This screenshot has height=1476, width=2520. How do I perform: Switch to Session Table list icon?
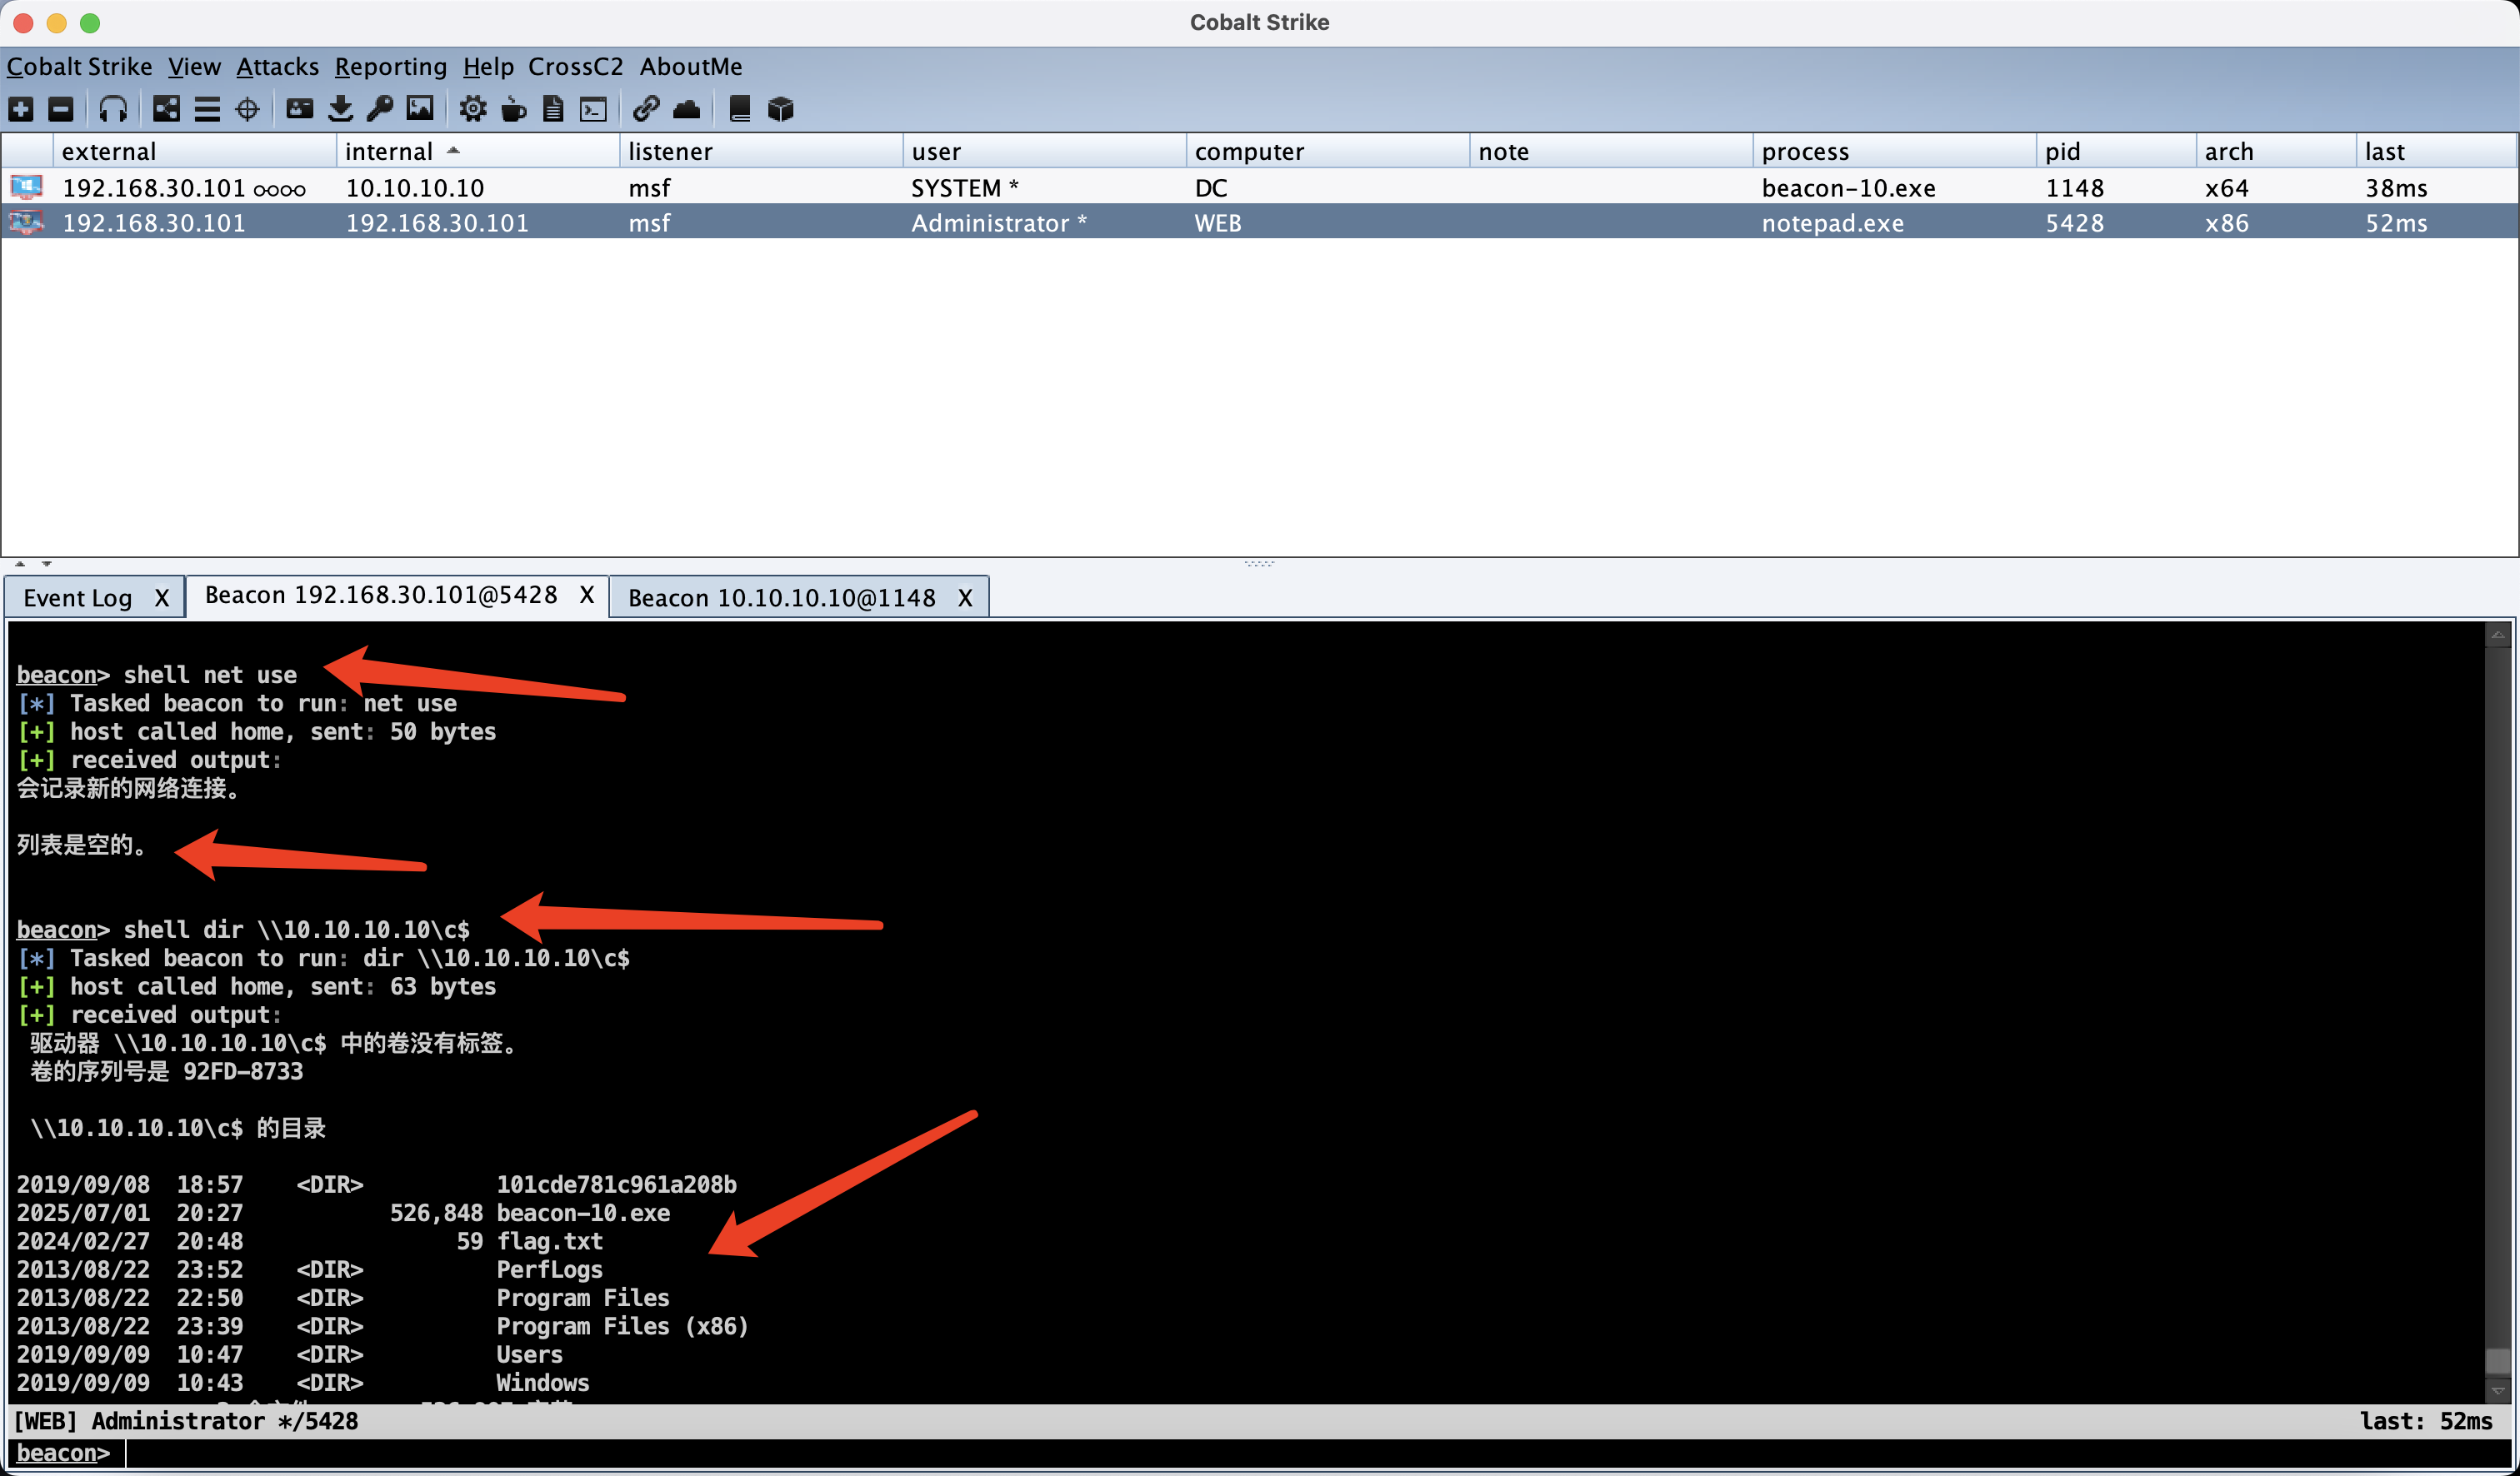[x=207, y=109]
